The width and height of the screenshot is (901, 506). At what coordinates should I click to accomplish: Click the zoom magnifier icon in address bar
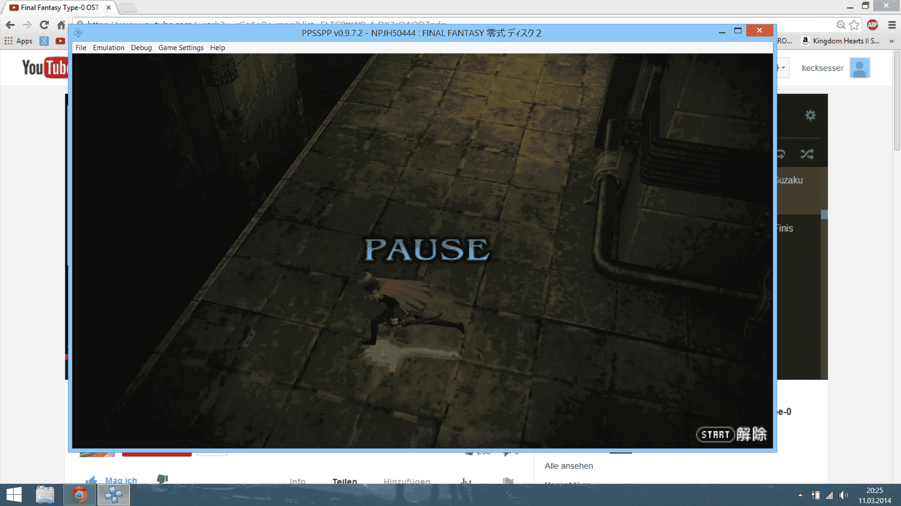point(841,25)
